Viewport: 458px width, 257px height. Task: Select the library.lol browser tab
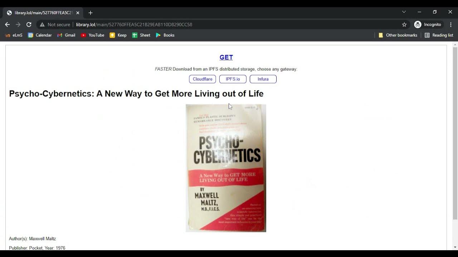(x=43, y=13)
